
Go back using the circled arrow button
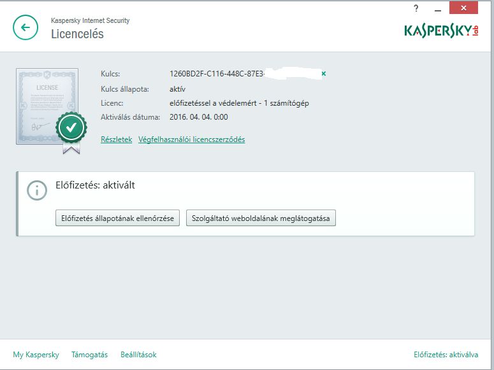click(x=25, y=27)
